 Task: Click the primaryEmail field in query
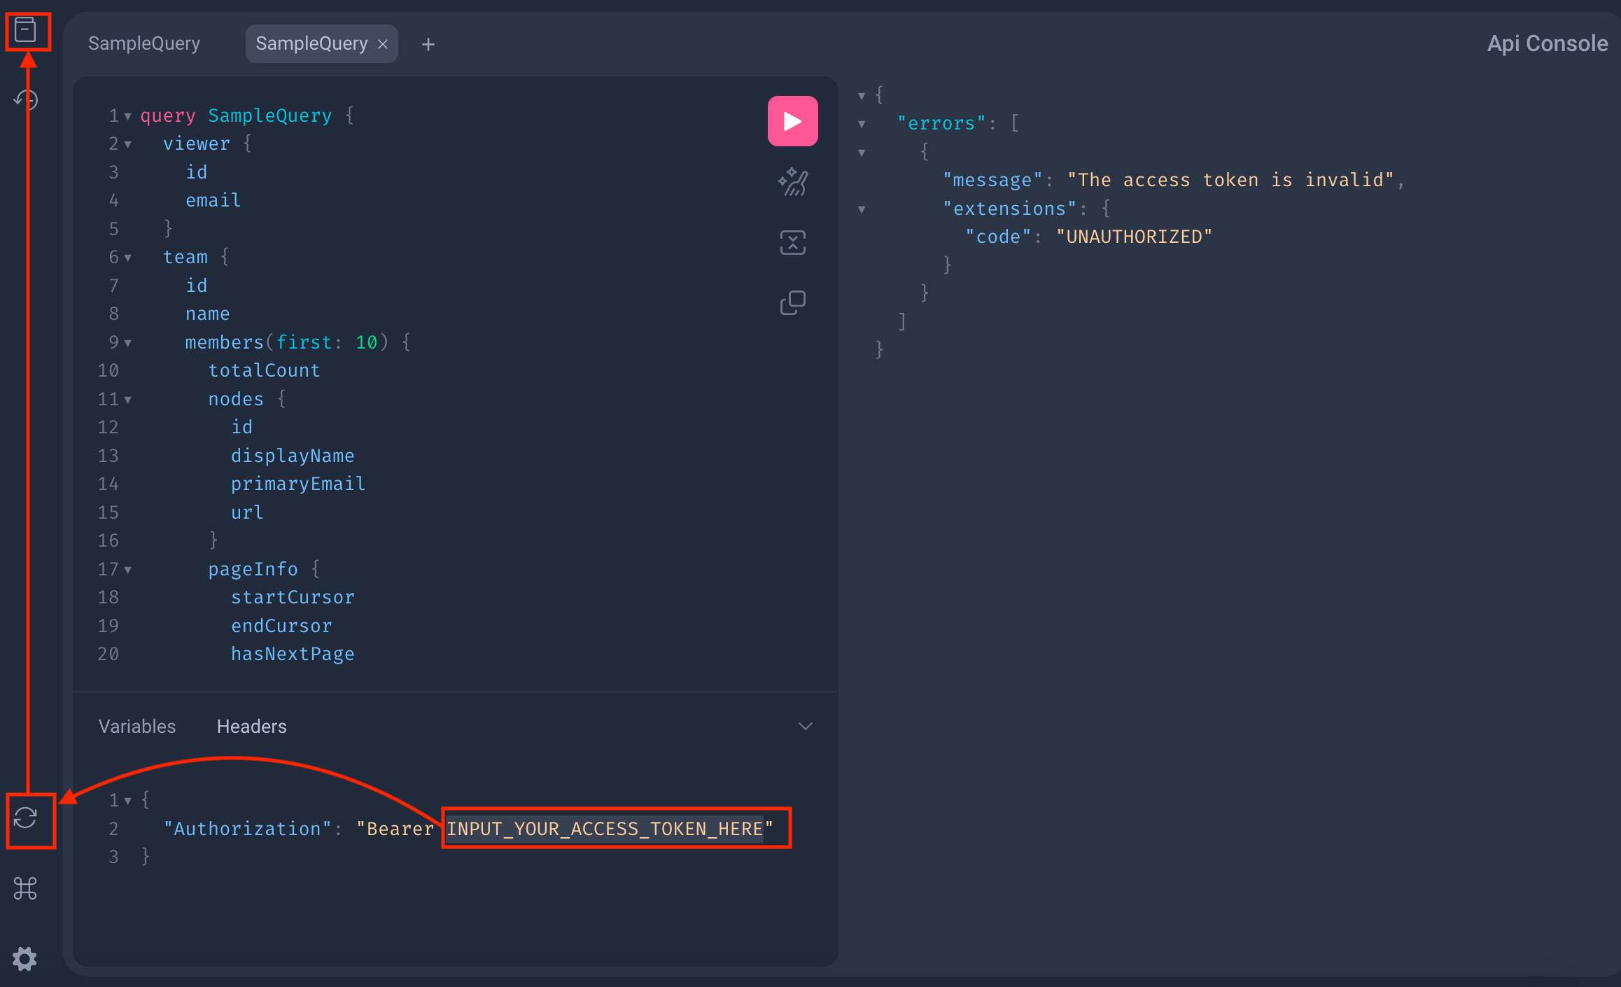click(298, 484)
